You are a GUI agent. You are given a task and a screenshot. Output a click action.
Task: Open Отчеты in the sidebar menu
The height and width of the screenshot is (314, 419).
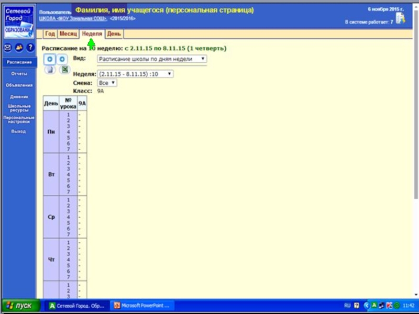(19, 74)
